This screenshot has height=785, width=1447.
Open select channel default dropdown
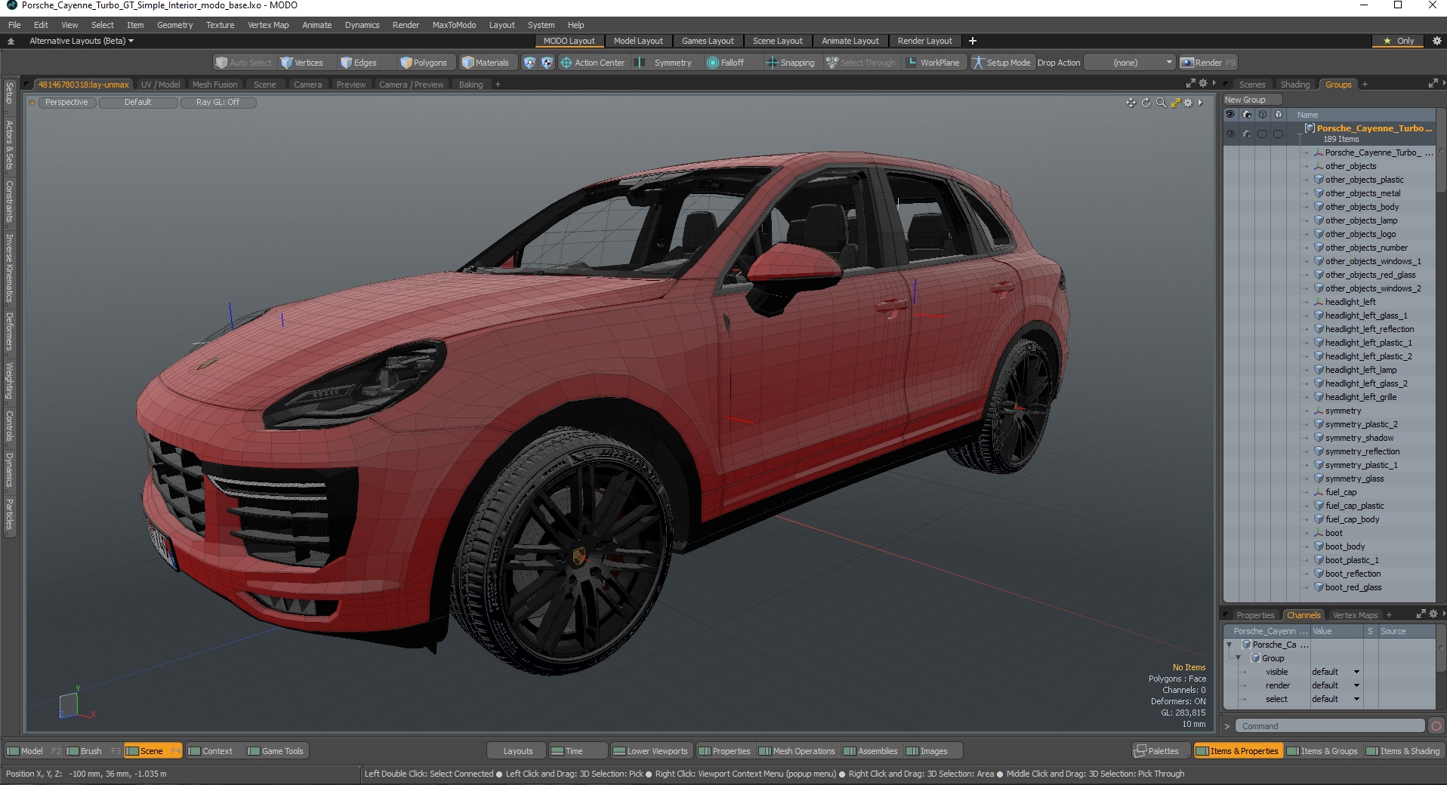pos(1335,699)
